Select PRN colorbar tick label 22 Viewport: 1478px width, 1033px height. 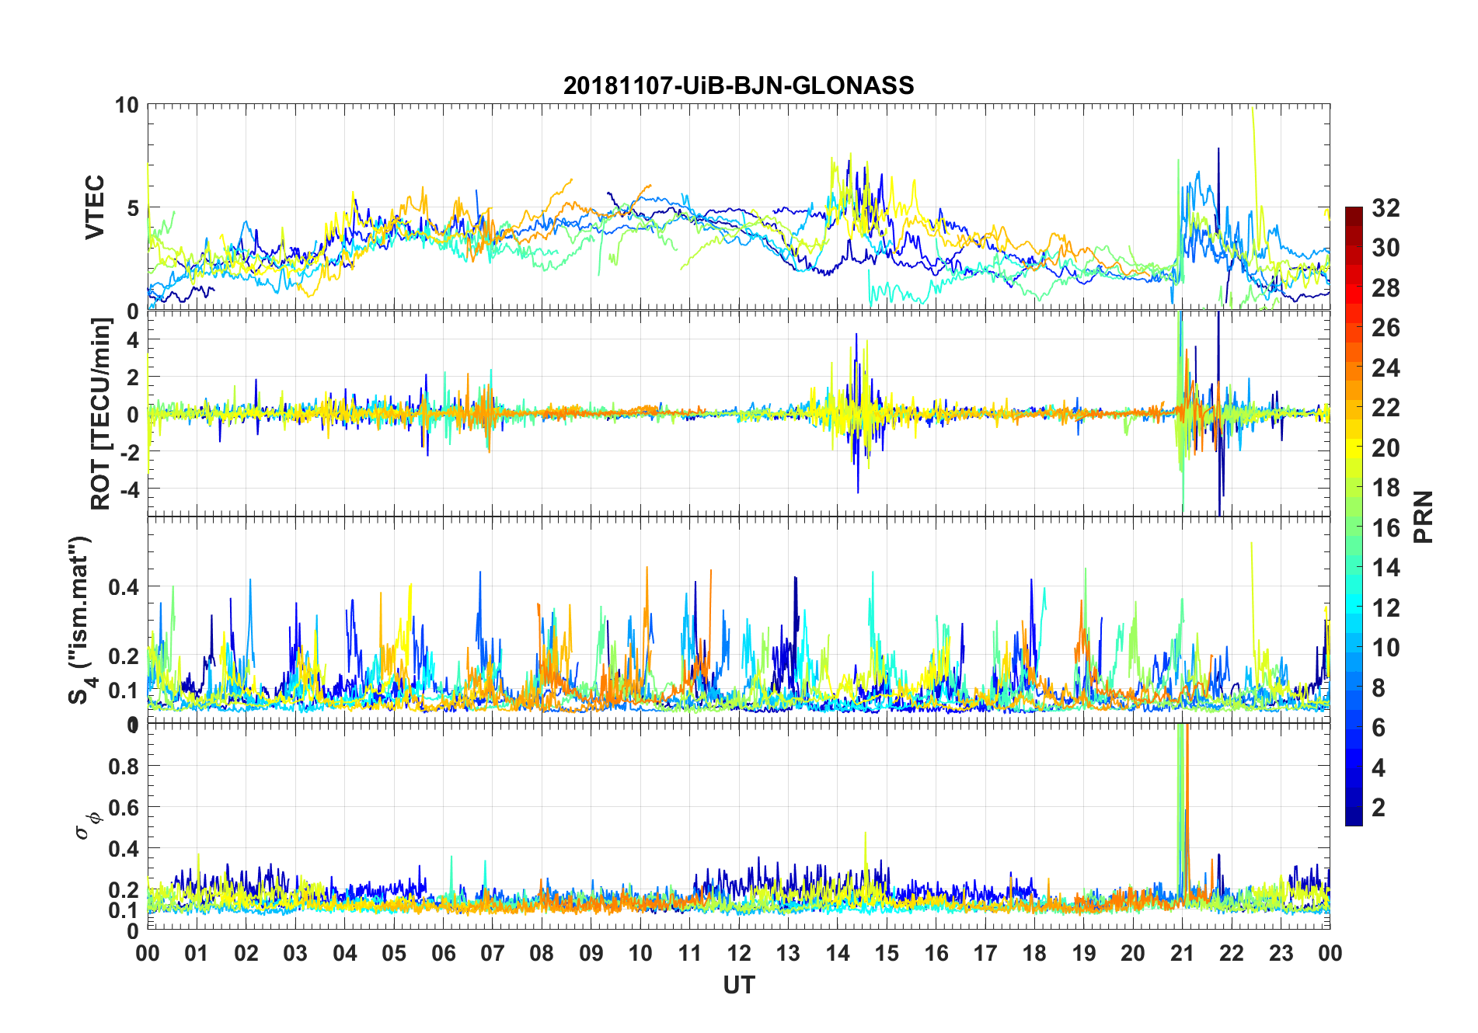pos(1386,407)
